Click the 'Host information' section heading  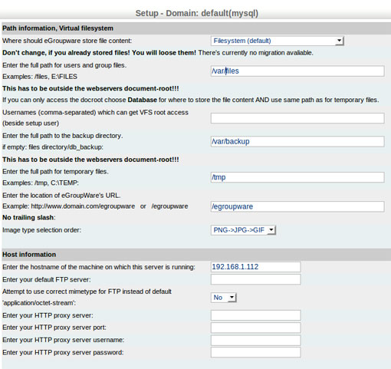(x=29, y=255)
